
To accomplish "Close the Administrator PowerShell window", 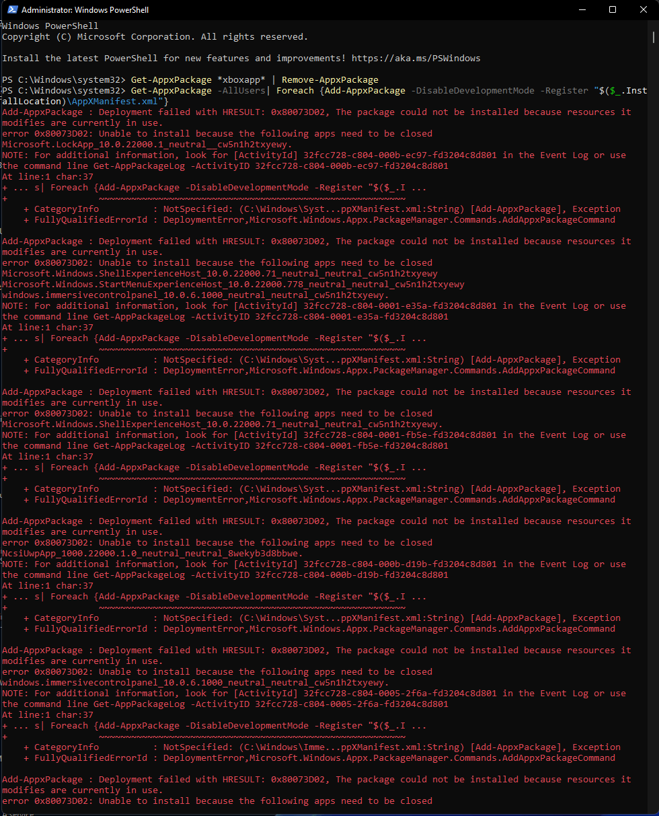I will tap(644, 9).
